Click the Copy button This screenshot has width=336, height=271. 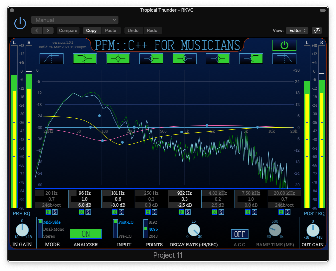click(x=91, y=30)
